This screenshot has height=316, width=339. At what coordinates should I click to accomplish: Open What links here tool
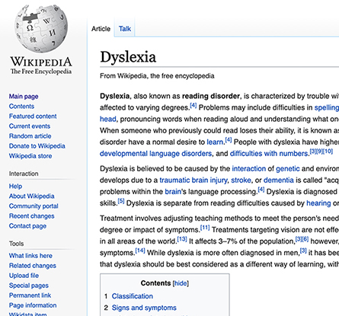pyautogui.click(x=30, y=256)
